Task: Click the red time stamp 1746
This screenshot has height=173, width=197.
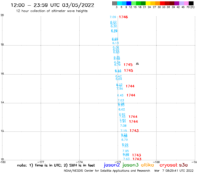Action: point(123,17)
